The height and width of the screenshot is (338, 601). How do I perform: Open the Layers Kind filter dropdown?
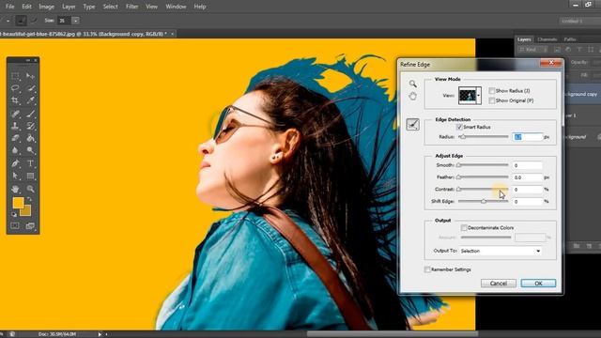click(532, 50)
